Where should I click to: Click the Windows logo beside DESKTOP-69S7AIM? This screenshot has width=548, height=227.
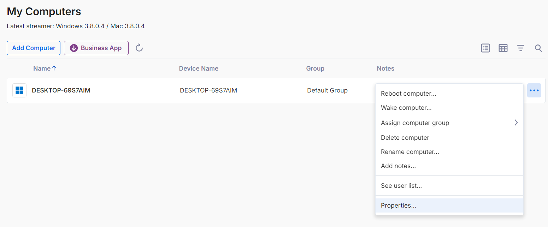click(19, 90)
